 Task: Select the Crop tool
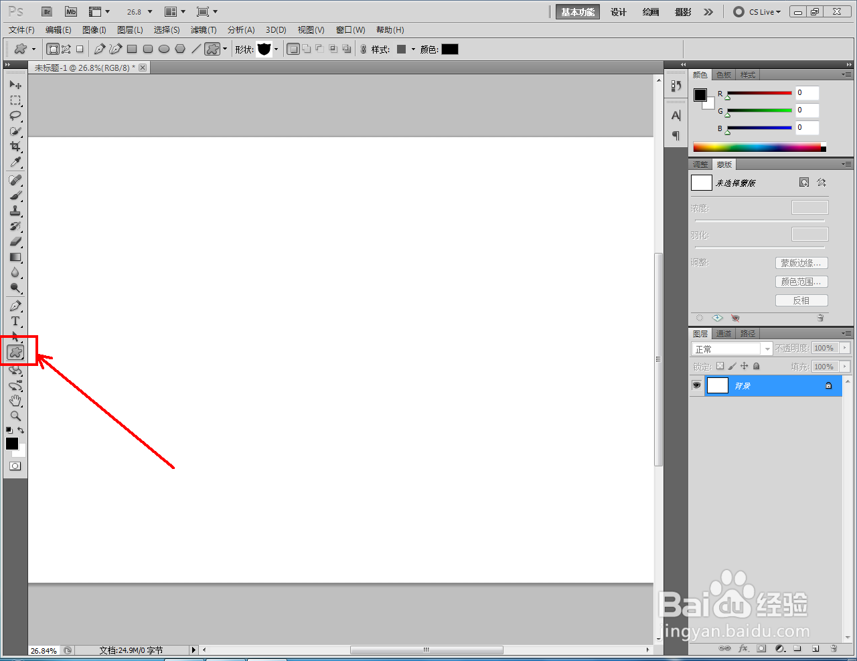pyautogui.click(x=15, y=147)
